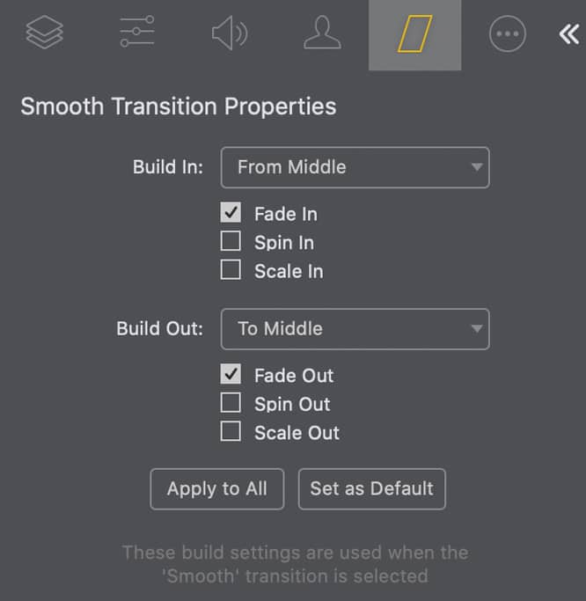Open the audio speaker panel icon

(x=229, y=33)
